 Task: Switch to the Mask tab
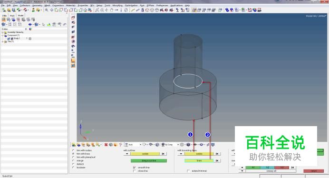click(12, 16)
